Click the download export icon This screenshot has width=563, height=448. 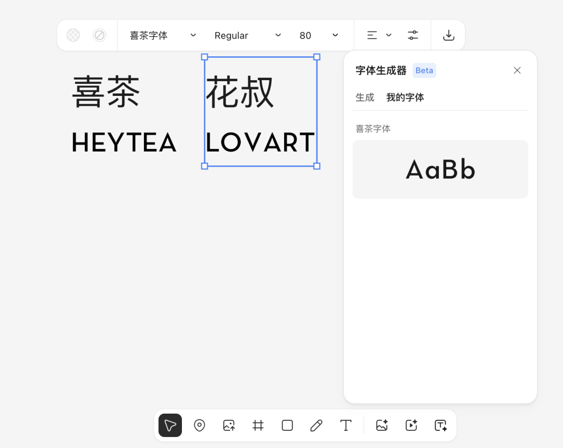448,35
